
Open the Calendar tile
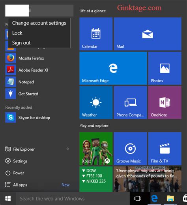coord(96,34)
